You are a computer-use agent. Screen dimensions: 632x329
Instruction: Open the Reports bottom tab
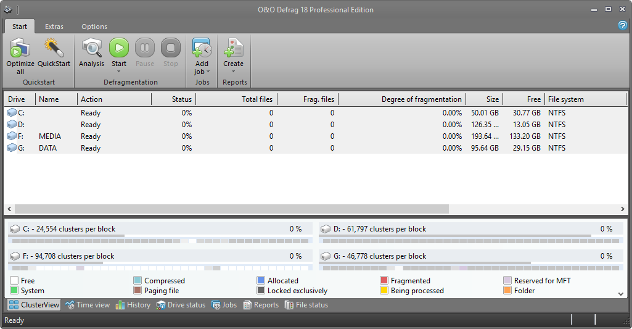(x=261, y=305)
